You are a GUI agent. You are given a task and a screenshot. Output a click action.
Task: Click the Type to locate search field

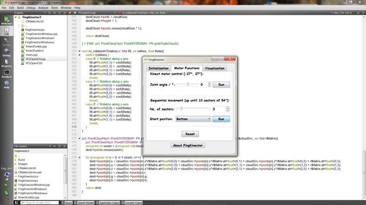pyautogui.click(x=39, y=203)
